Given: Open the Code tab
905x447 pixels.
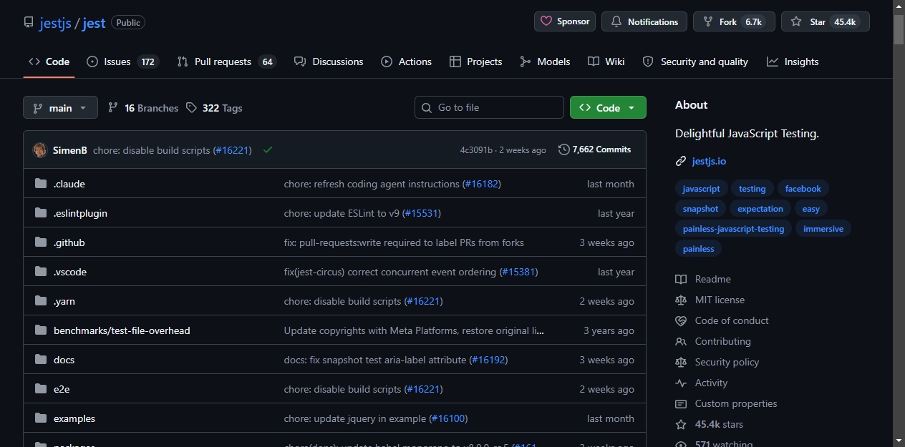Looking at the screenshot, I should 49,62.
